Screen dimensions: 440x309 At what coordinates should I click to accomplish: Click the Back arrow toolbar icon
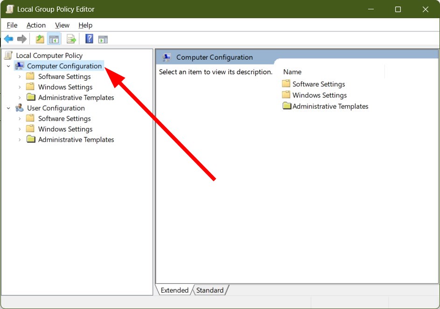point(8,39)
